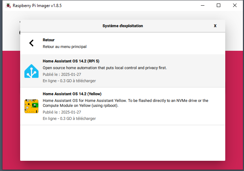Click the empty list area below the entries
Screen dimensions: 244x171
tap(123, 143)
